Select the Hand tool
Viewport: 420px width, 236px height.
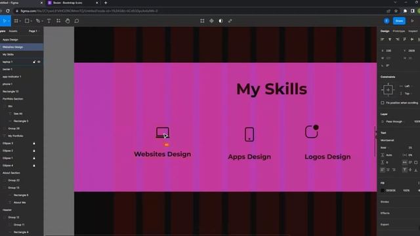pyautogui.click(x=68, y=21)
